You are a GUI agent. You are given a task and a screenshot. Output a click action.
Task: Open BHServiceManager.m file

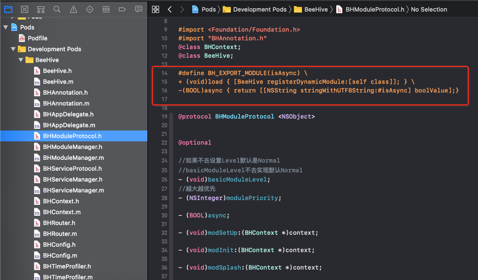tap(73, 190)
